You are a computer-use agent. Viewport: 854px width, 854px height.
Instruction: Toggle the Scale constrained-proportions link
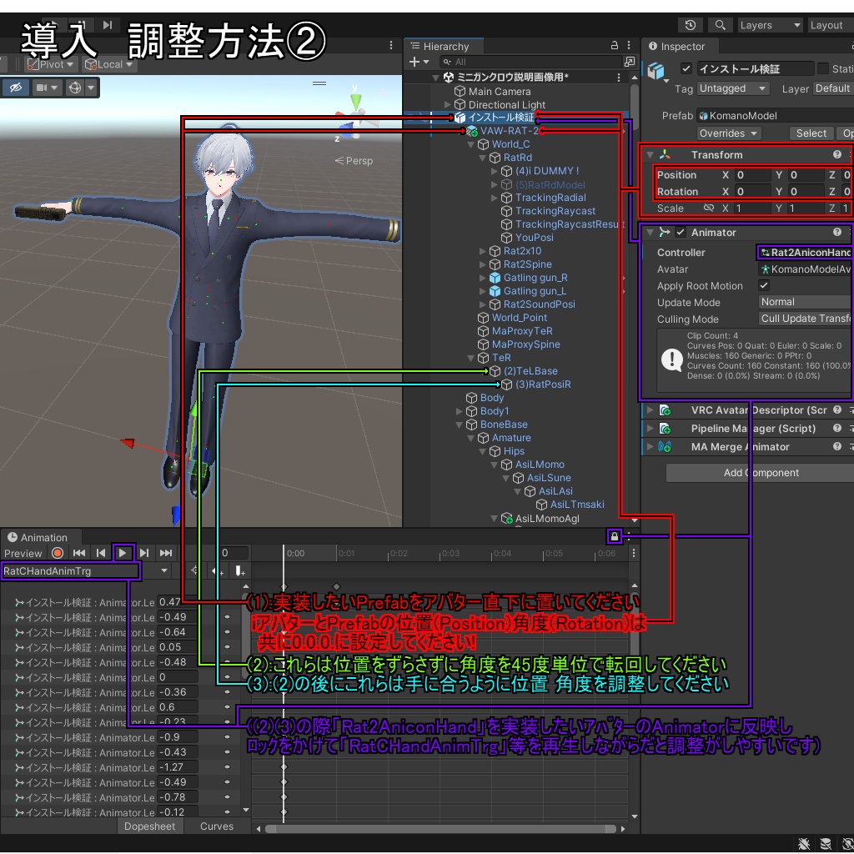[x=708, y=208]
